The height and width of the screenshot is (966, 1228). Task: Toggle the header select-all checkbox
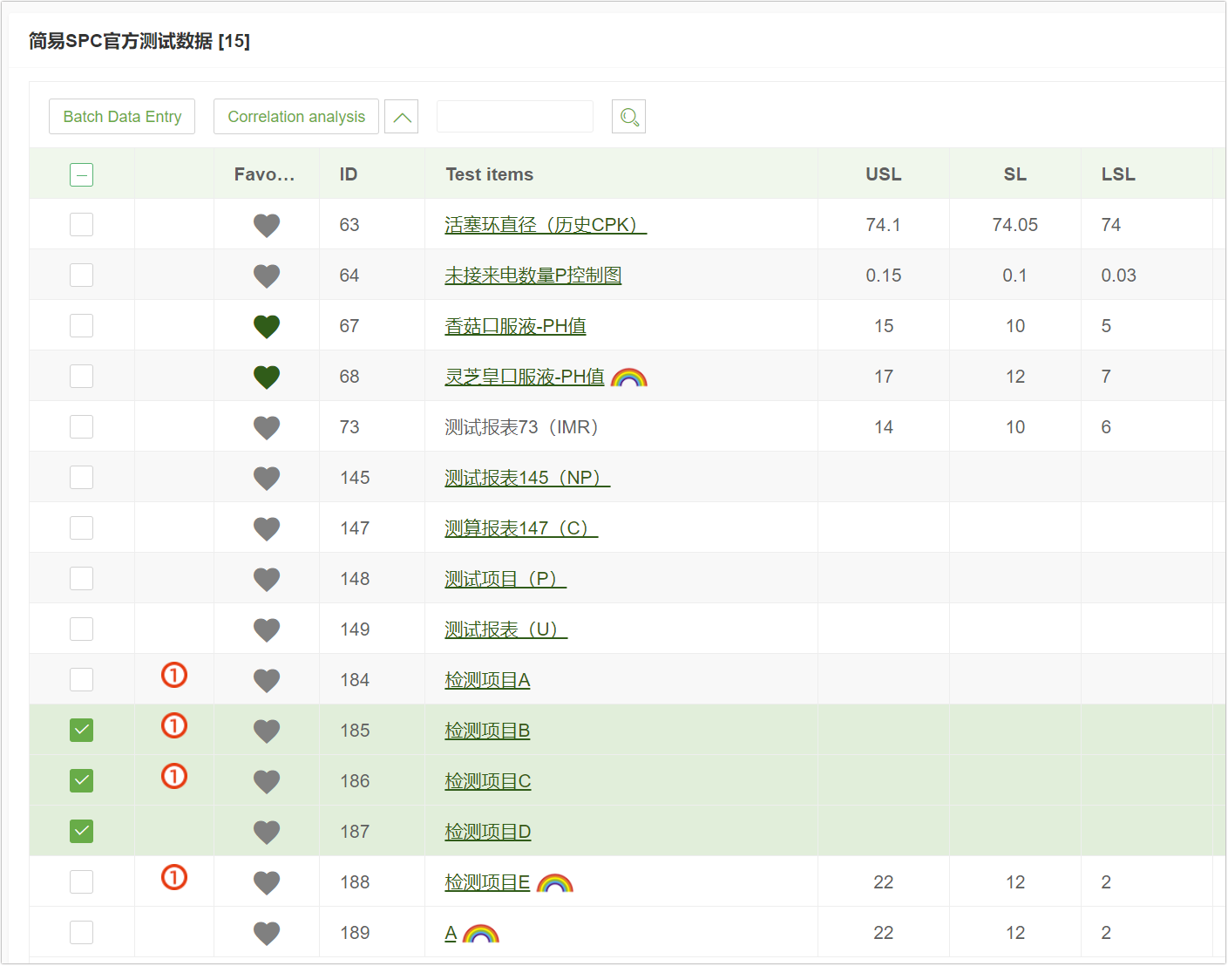pyautogui.click(x=81, y=175)
